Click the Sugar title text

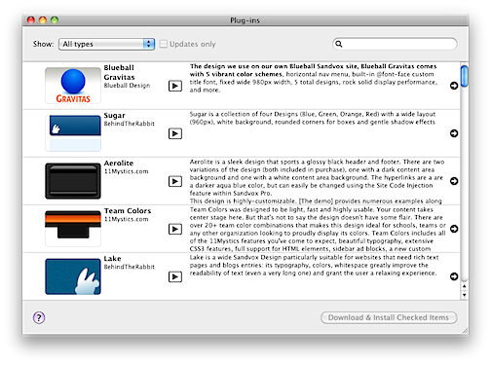114,116
